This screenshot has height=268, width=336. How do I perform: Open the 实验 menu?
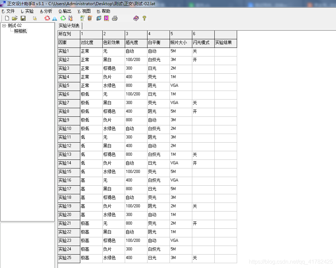[x=27, y=11]
